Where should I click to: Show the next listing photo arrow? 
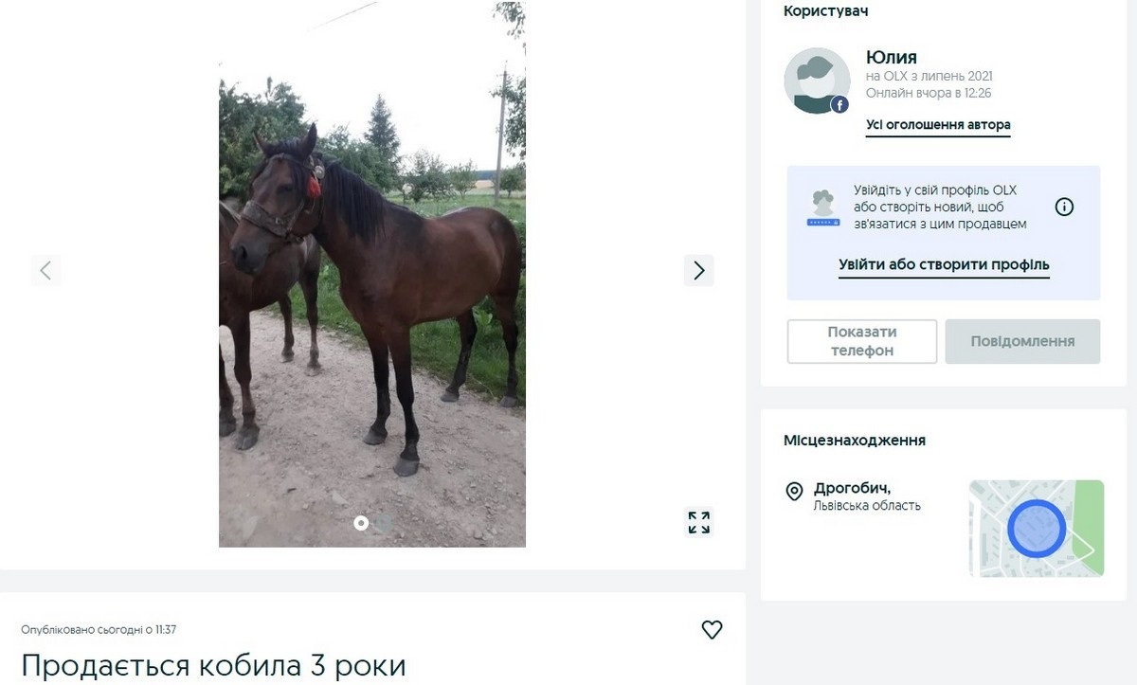point(698,270)
